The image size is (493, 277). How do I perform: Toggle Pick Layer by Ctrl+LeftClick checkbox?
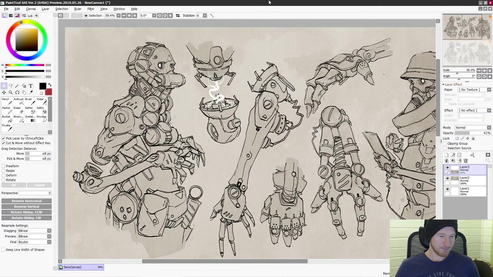click(x=4, y=138)
